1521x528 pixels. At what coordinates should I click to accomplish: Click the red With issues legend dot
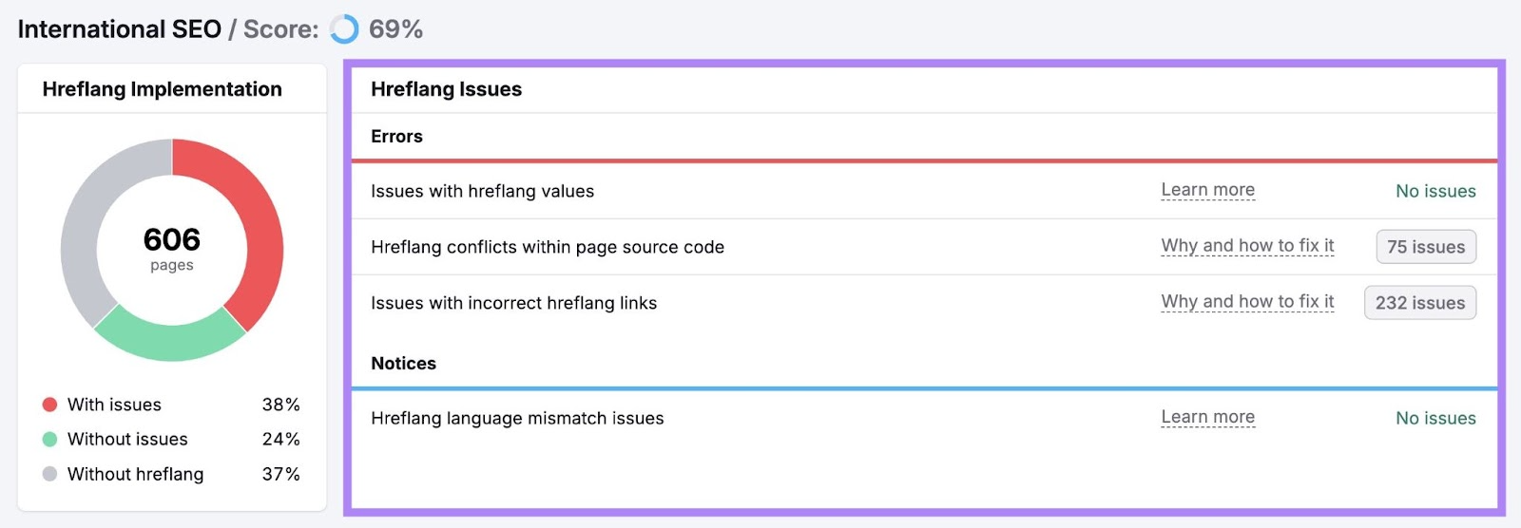point(50,405)
